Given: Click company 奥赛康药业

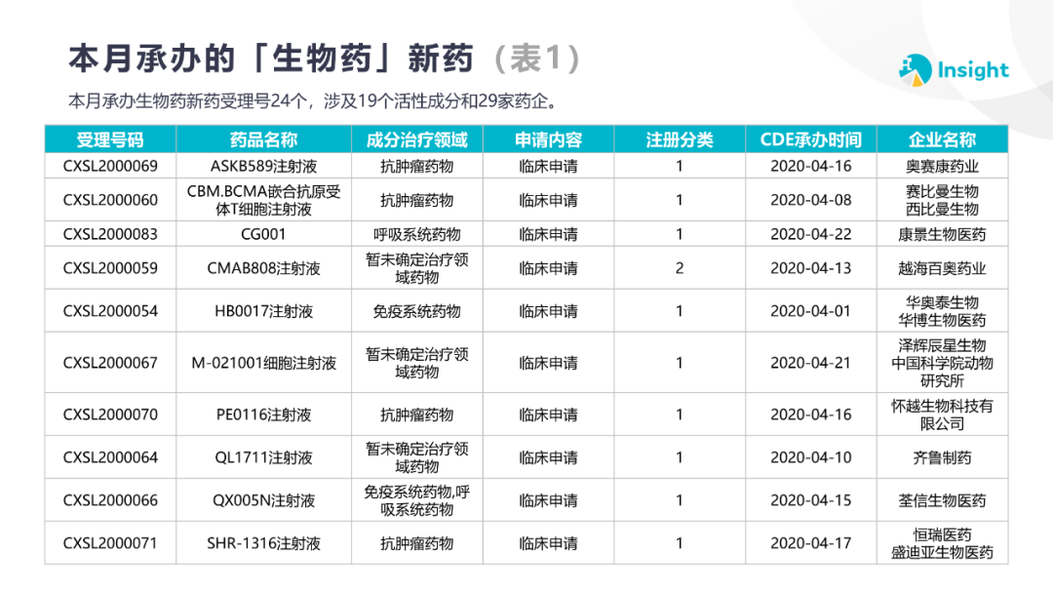Looking at the screenshot, I should pyautogui.click(x=942, y=166).
